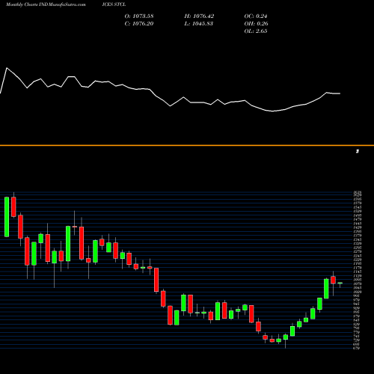This screenshot has height=374, width=374.
Task: Click the '970' price axis label
Action: pos(357,300)
